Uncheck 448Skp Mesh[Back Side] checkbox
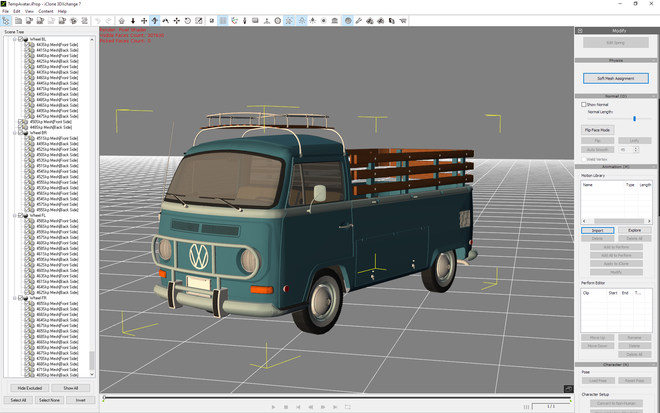The image size is (660, 413). click(20, 127)
